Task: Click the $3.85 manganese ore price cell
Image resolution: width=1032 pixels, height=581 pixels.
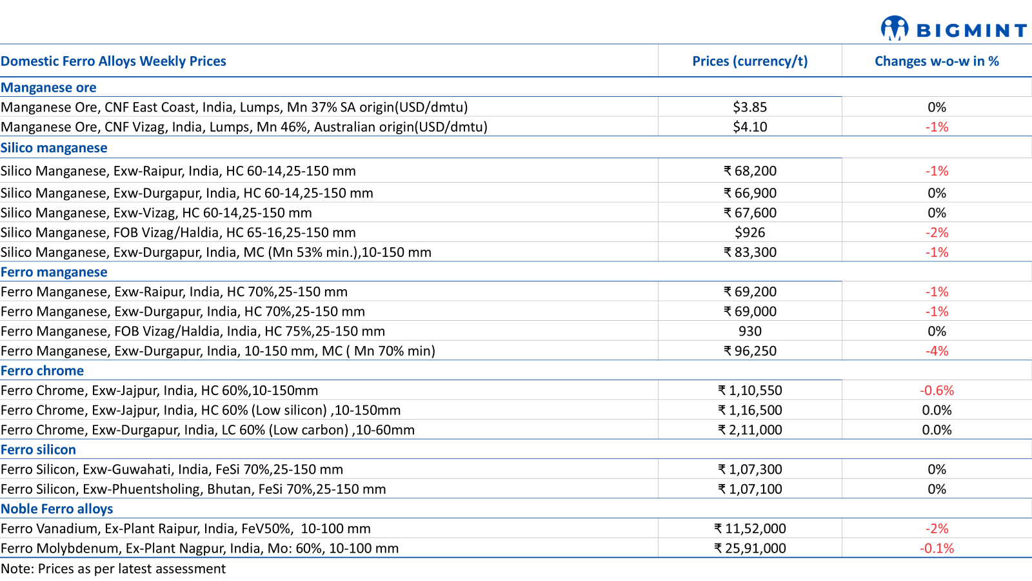Action: click(x=749, y=107)
